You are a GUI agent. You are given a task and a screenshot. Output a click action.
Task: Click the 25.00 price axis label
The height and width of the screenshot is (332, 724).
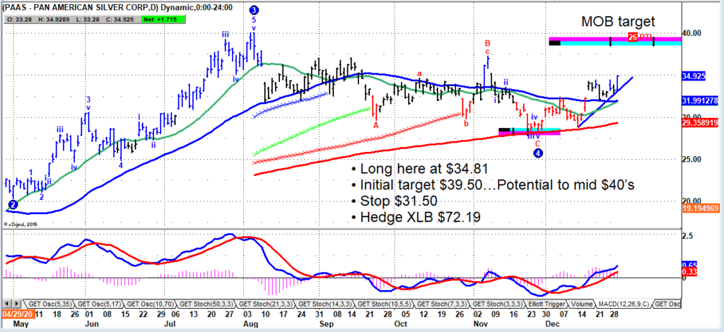[691, 159]
